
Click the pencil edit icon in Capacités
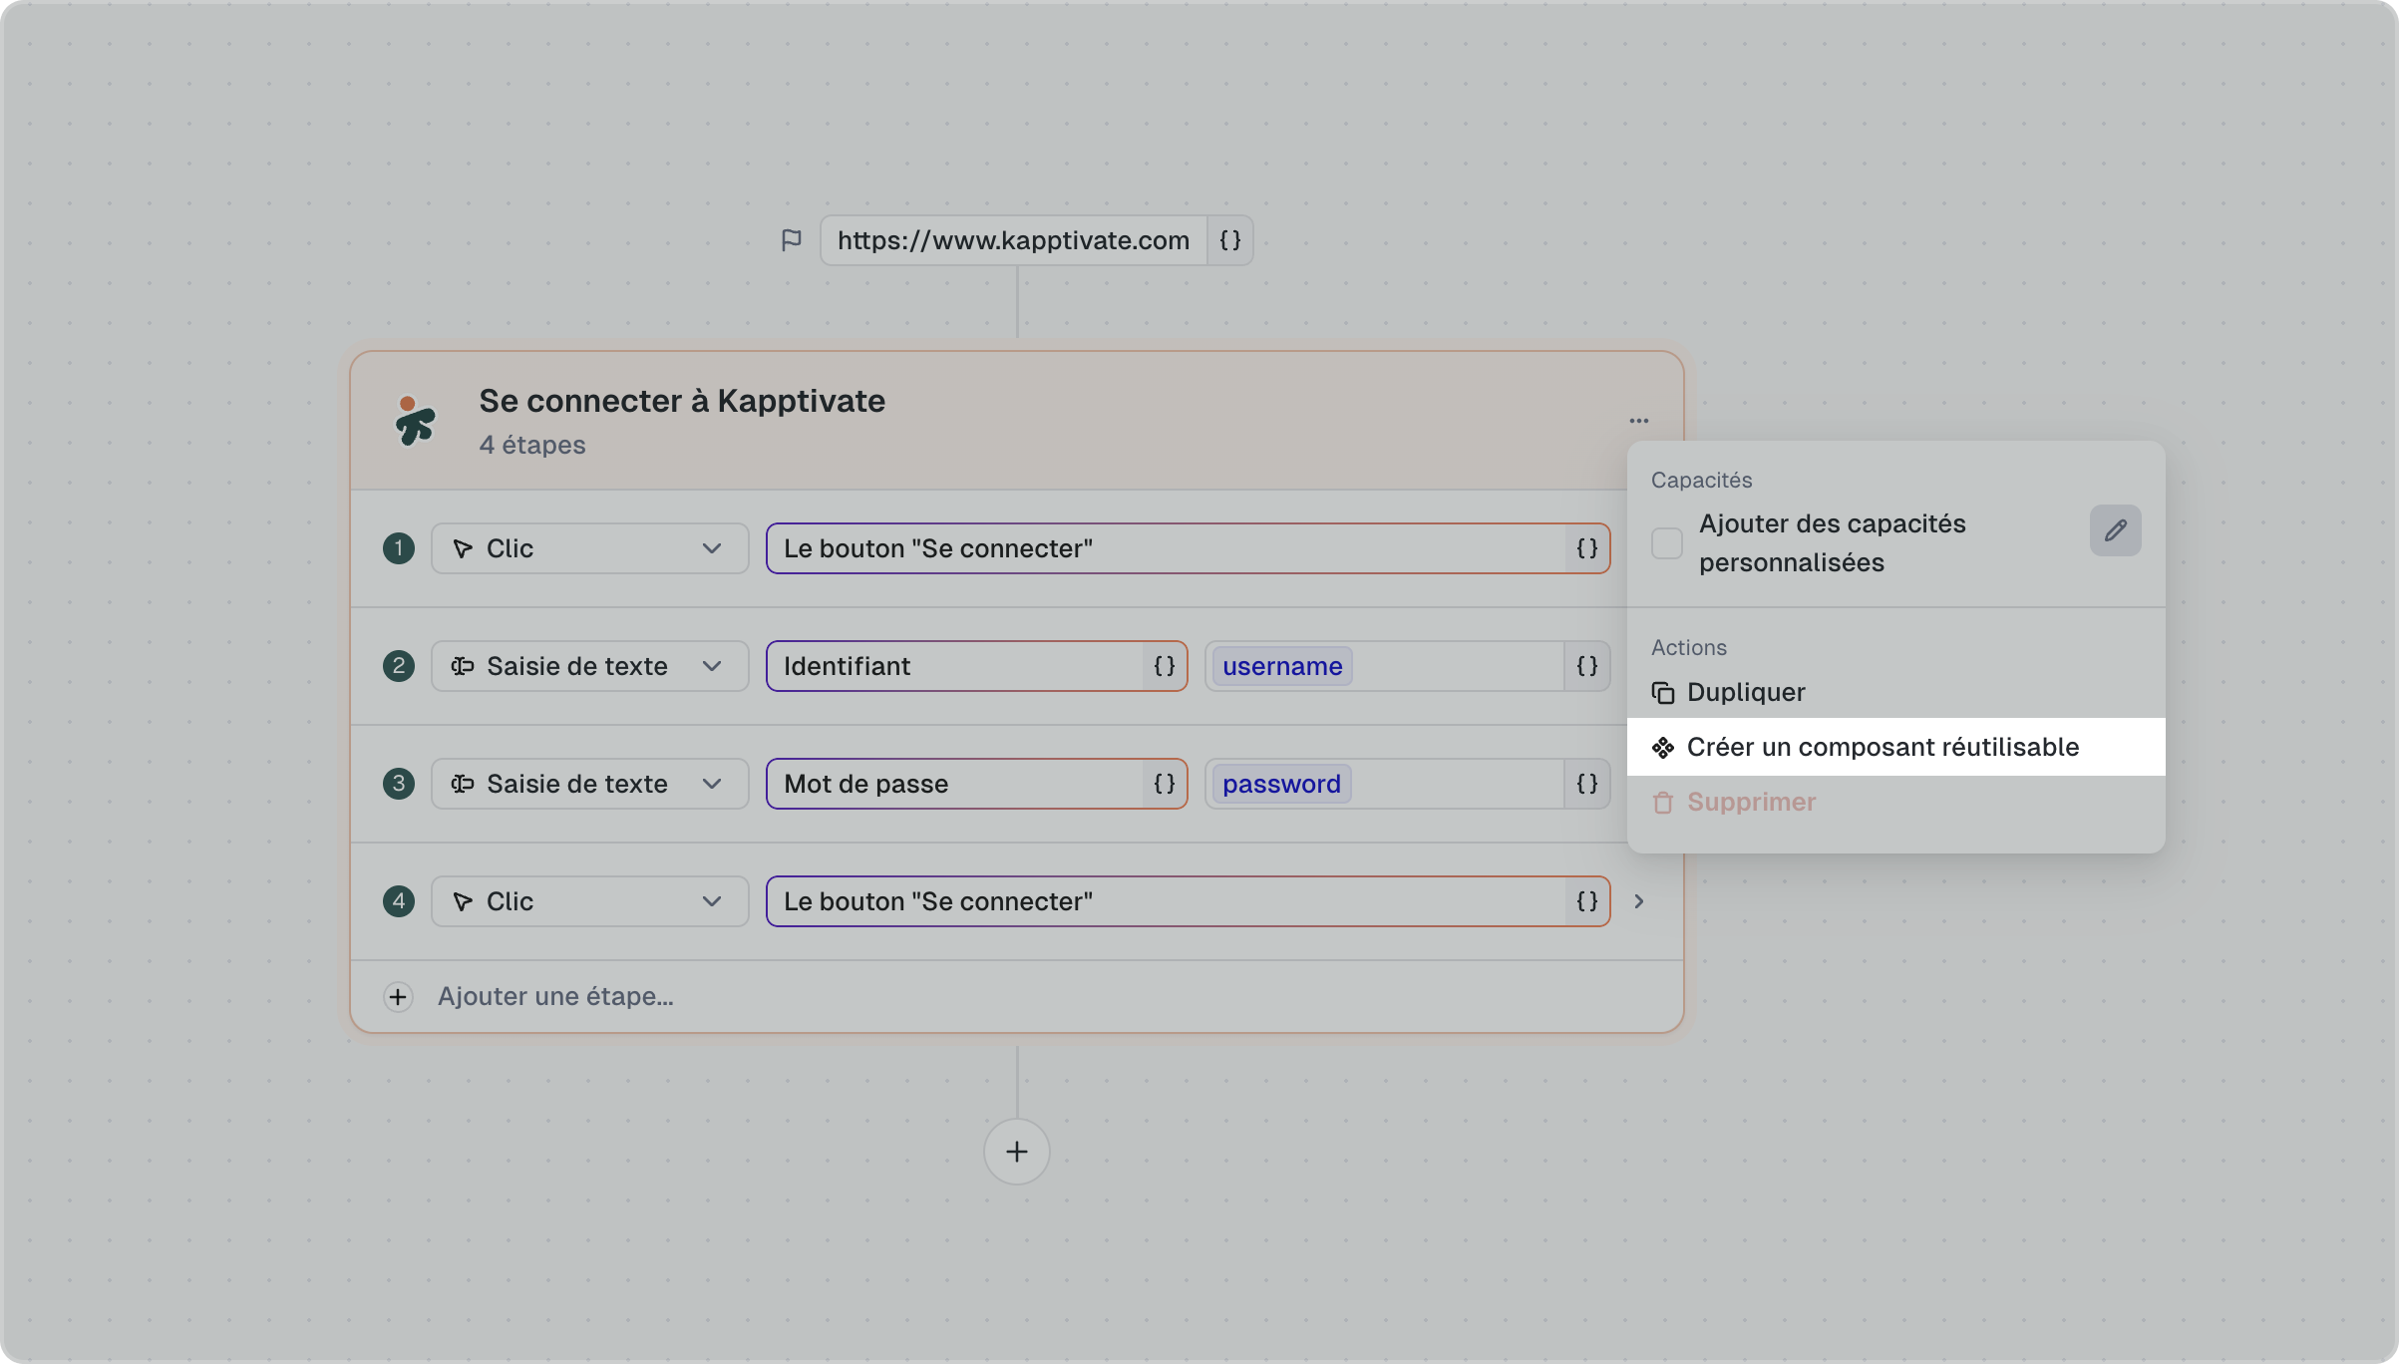pos(2115,530)
